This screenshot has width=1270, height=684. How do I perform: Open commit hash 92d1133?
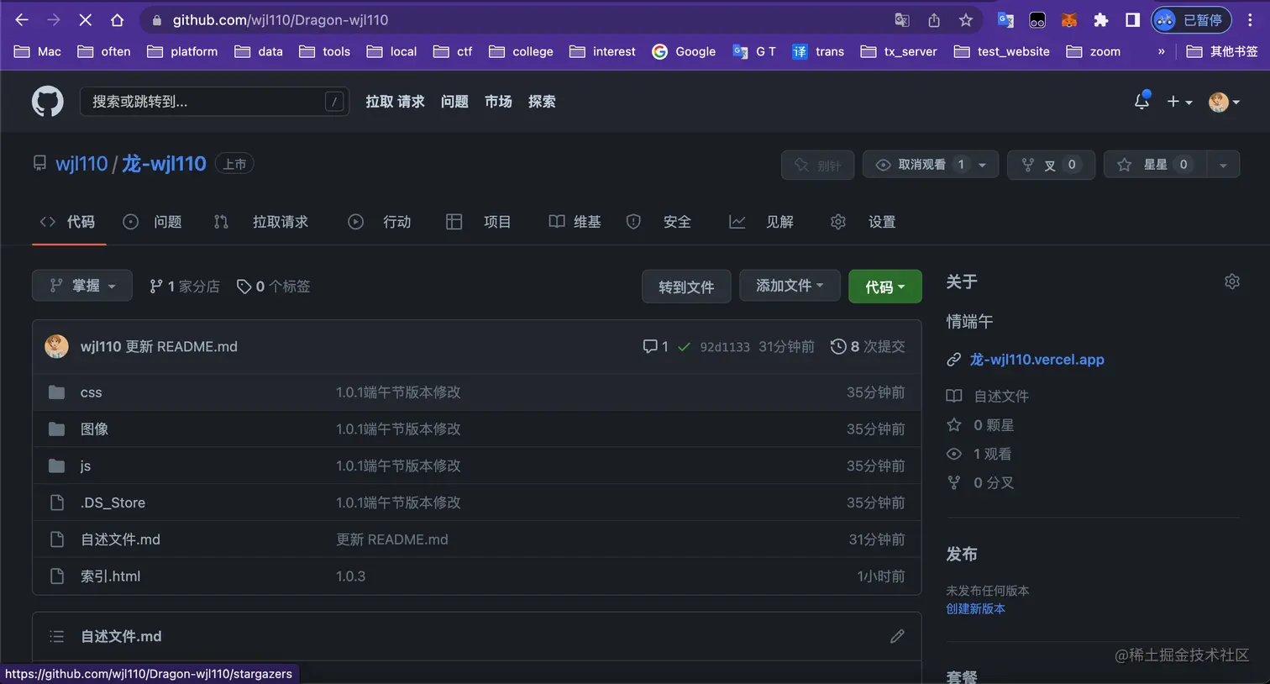pos(725,347)
